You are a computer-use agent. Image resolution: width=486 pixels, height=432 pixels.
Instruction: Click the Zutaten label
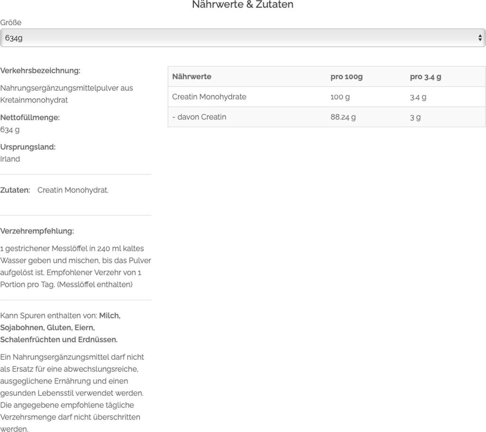15,190
